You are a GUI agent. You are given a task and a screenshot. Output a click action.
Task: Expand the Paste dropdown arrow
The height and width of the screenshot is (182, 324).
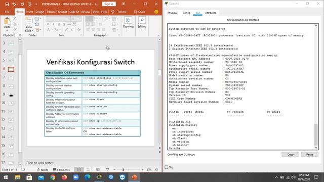[7, 30]
